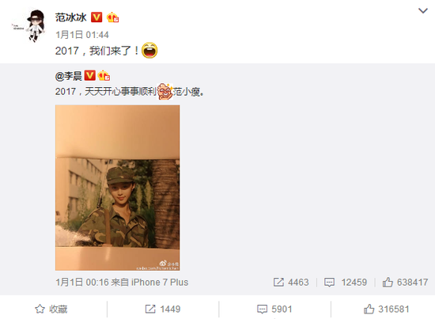The image size is (435, 319).
Task: Click the iPhone 7 Plus source link
Action: pos(160,283)
